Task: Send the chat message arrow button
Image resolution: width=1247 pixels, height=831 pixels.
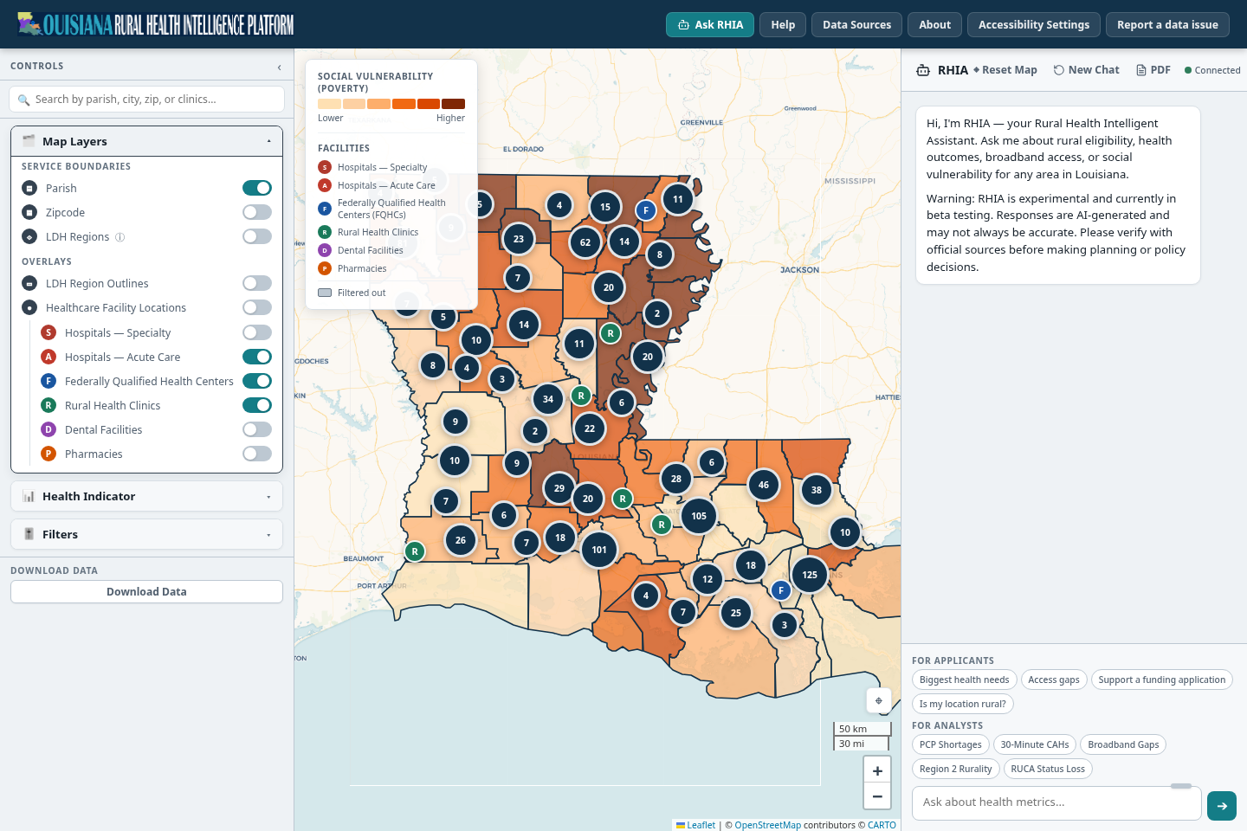Action: click(x=1222, y=806)
